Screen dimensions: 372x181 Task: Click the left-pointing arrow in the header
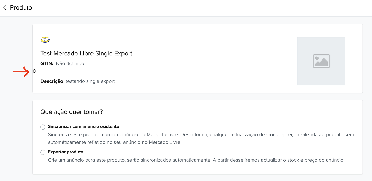(x=5, y=7)
